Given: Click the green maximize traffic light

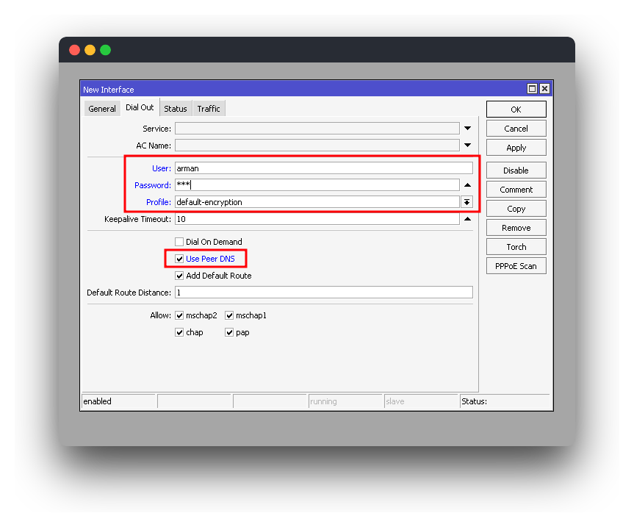Looking at the screenshot, I should pos(105,49).
